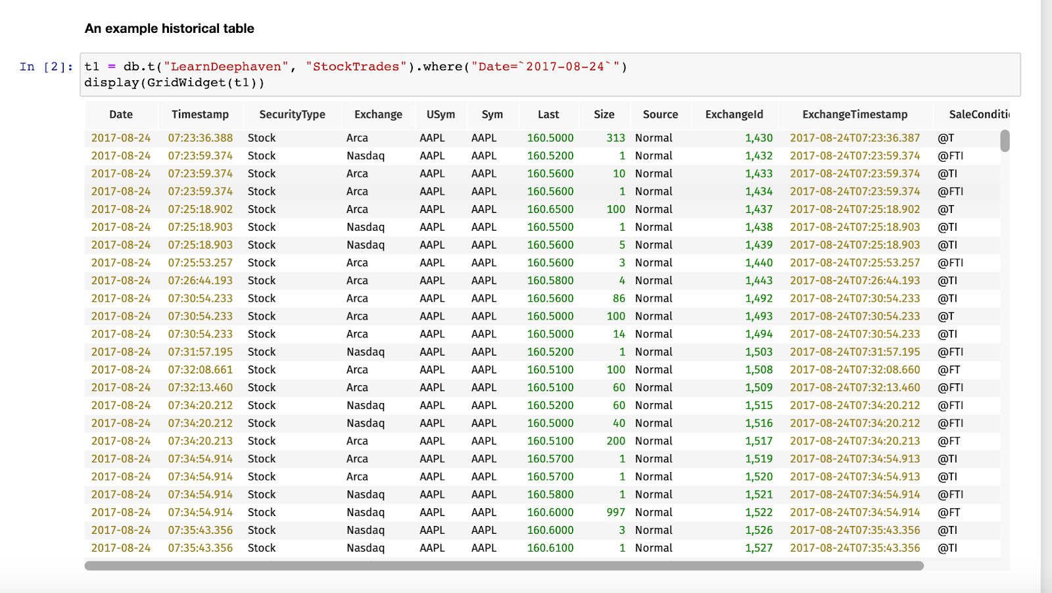This screenshot has width=1052, height=593.
Task: Click Last price cell 160.6100
Action: [x=550, y=548]
